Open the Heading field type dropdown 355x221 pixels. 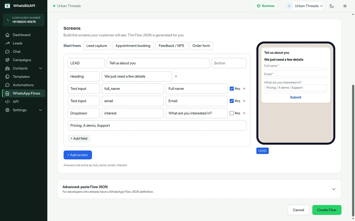tap(84, 76)
